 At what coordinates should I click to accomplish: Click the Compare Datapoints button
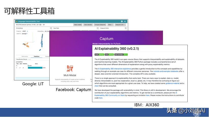tap(100, 25)
